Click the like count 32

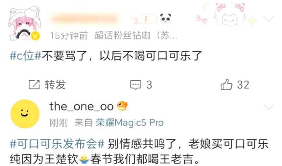coord(243,85)
